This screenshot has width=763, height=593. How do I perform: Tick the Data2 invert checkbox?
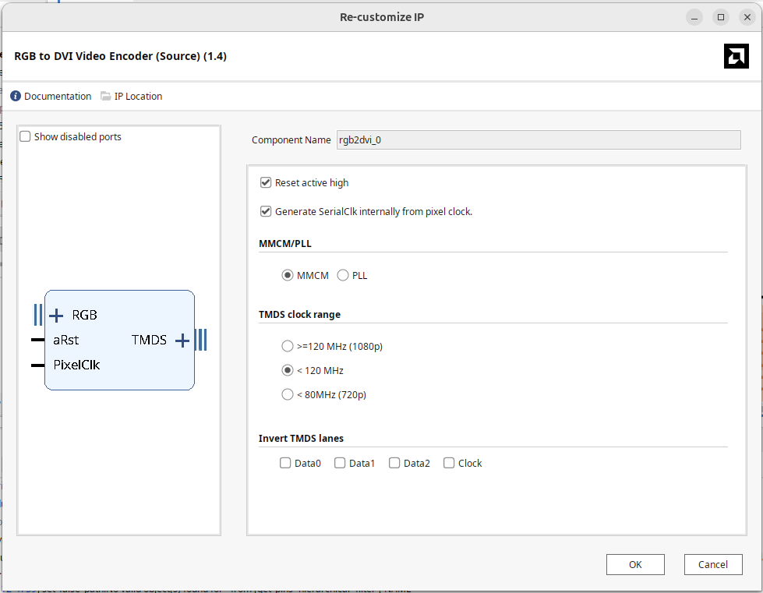tap(394, 464)
